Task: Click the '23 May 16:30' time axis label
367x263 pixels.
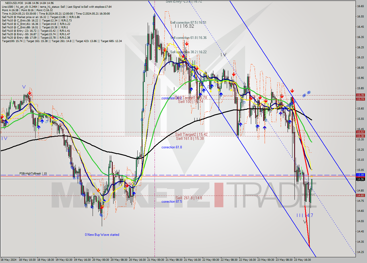Action: point(302,260)
